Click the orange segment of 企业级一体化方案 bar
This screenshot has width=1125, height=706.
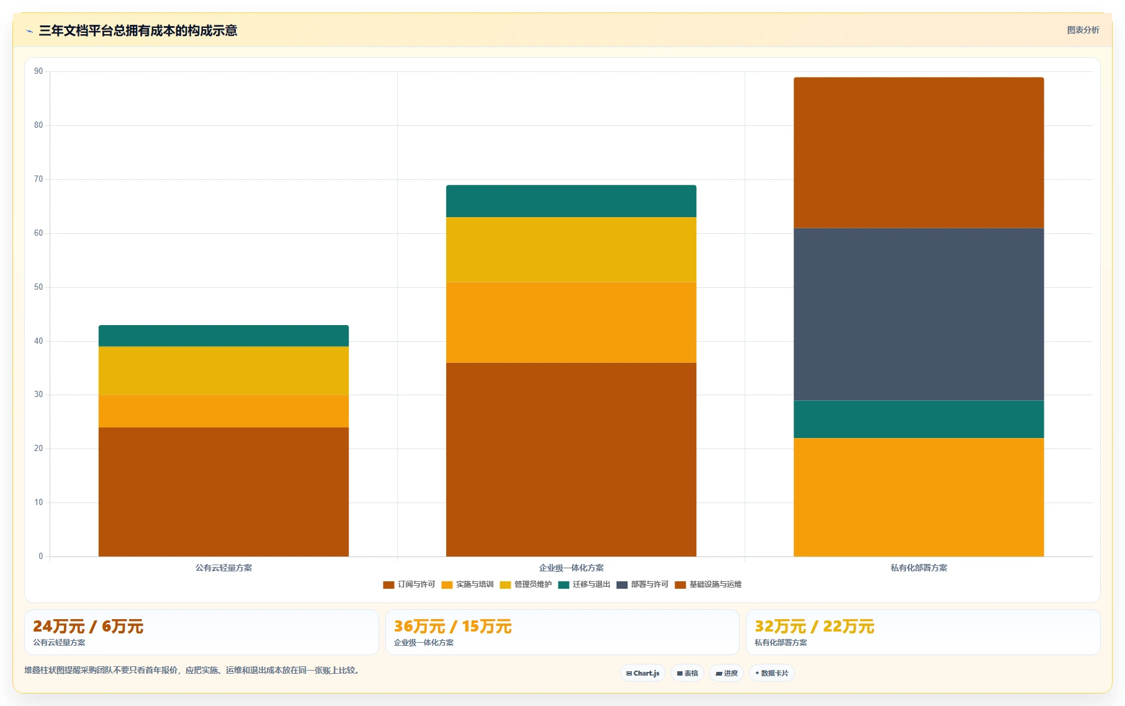(x=571, y=323)
